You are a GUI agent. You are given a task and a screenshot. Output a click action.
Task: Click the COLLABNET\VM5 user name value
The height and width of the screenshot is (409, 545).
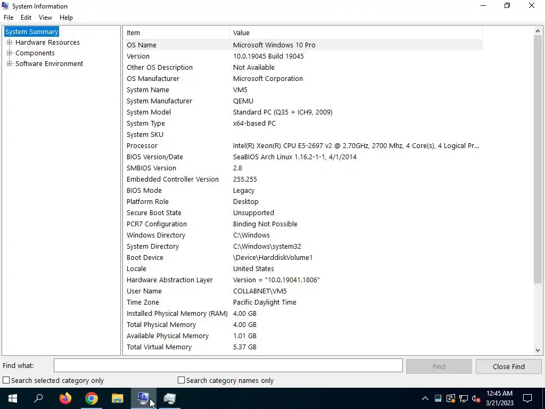pos(260,291)
